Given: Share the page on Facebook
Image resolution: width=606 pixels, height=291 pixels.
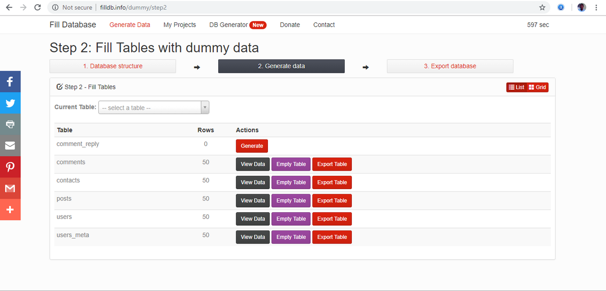Looking at the screenshot, I should [10, 81].
